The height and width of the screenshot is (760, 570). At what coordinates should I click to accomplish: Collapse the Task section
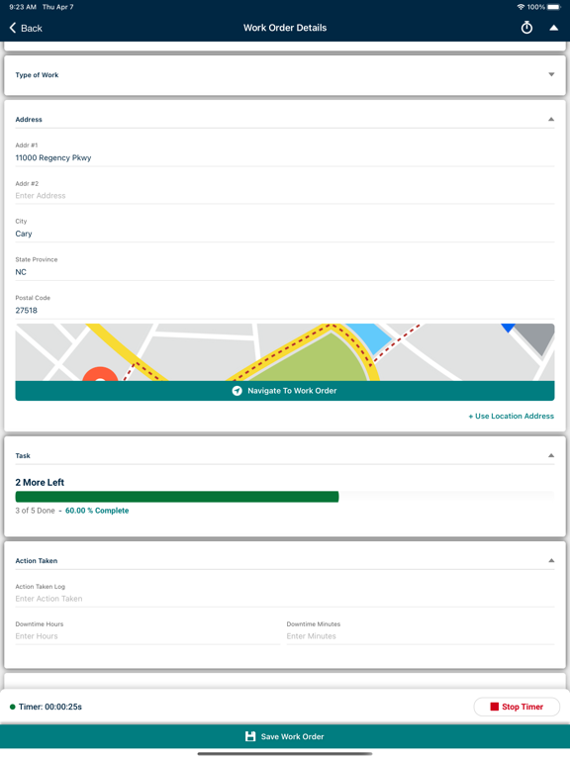click(x=551, y=455)
